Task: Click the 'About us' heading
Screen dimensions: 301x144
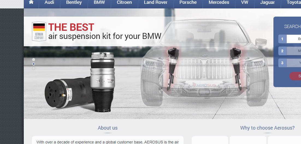Action: pyautogui.click(x=108, y=128)
